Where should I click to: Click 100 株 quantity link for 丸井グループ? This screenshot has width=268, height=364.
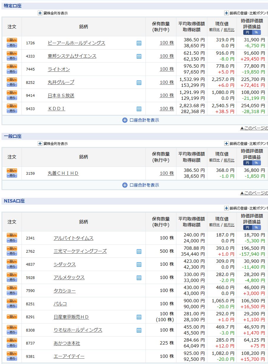(x=167, y=82)
